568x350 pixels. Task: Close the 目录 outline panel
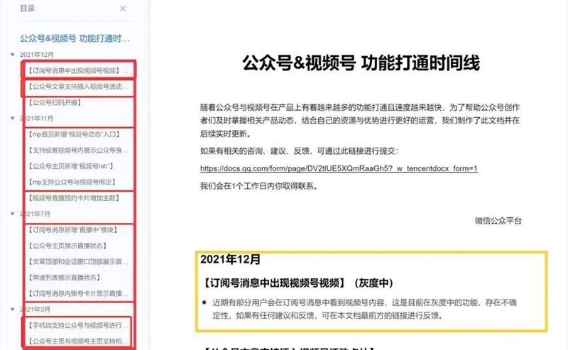123,9
